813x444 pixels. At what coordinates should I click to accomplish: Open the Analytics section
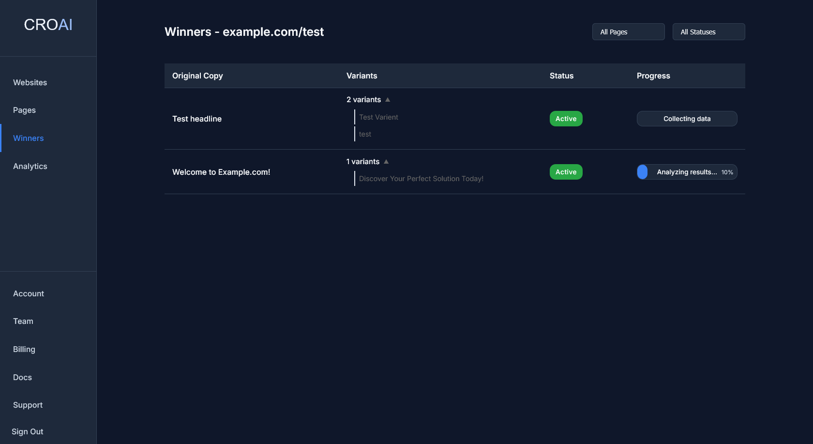pyautogui.click(x=30, y=166)
